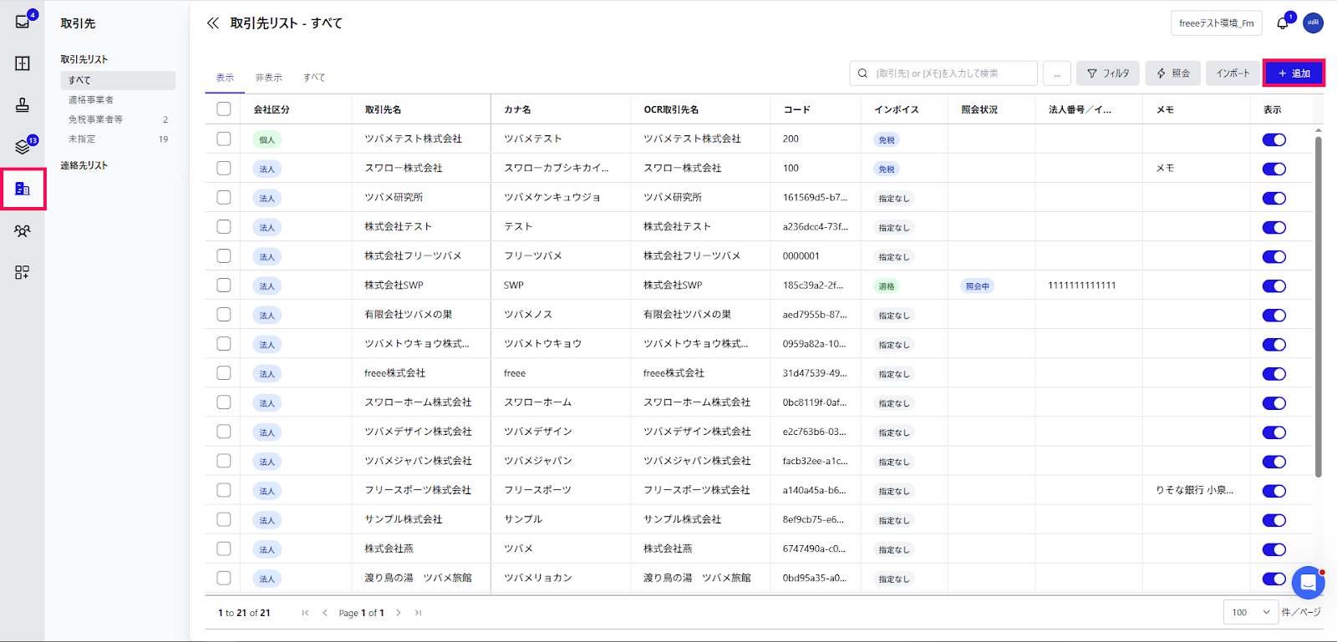The image size is (1337, 642).
Task: Check the ツバメテスト株式会社 row checkbox
Action: 223,139
